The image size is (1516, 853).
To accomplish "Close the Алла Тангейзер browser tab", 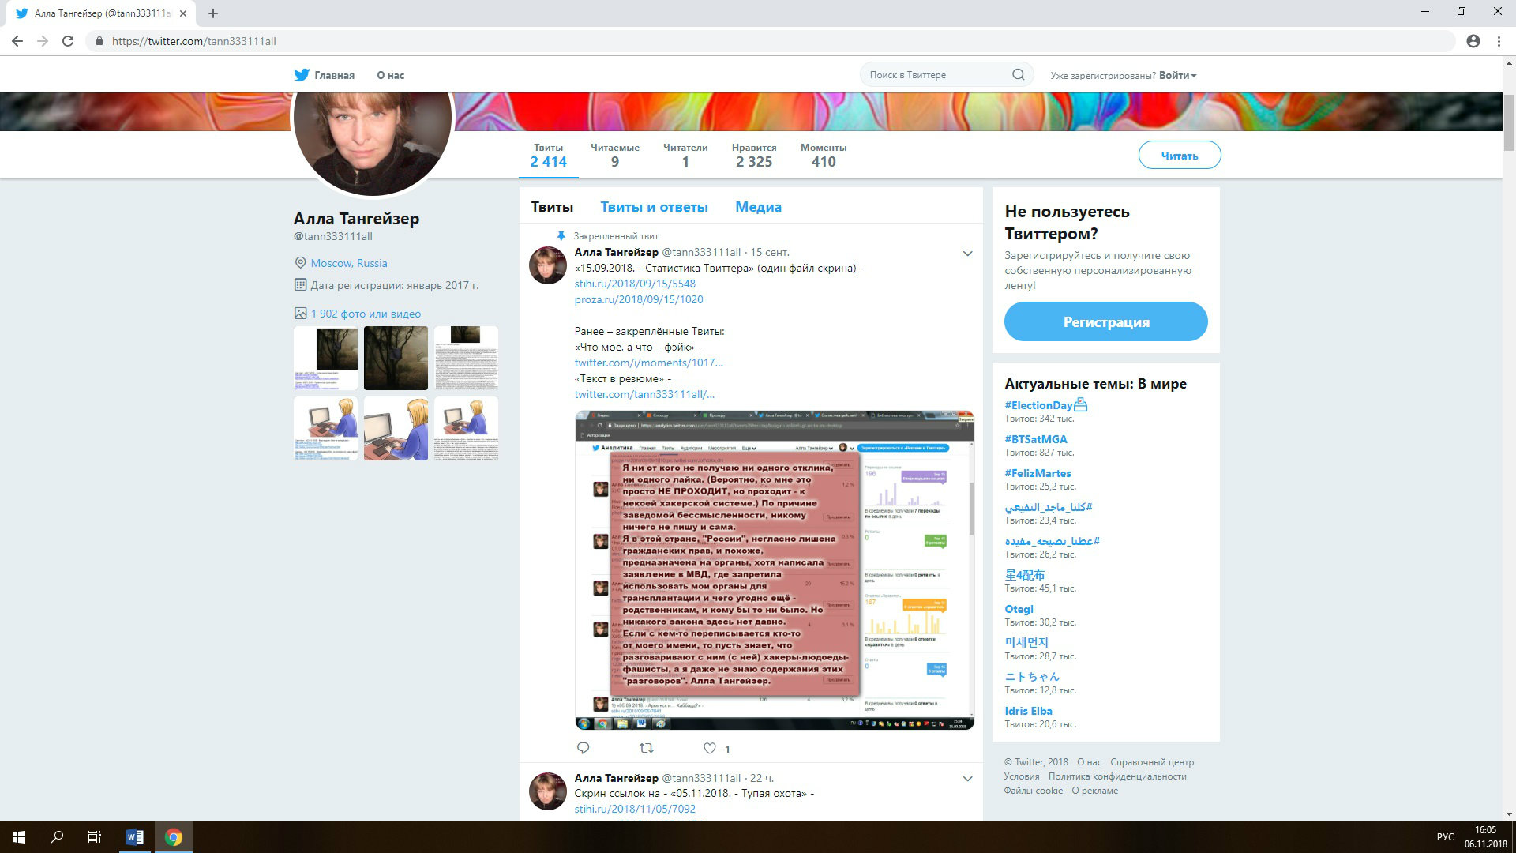I will pyautogui.click(x=184, y=13).
